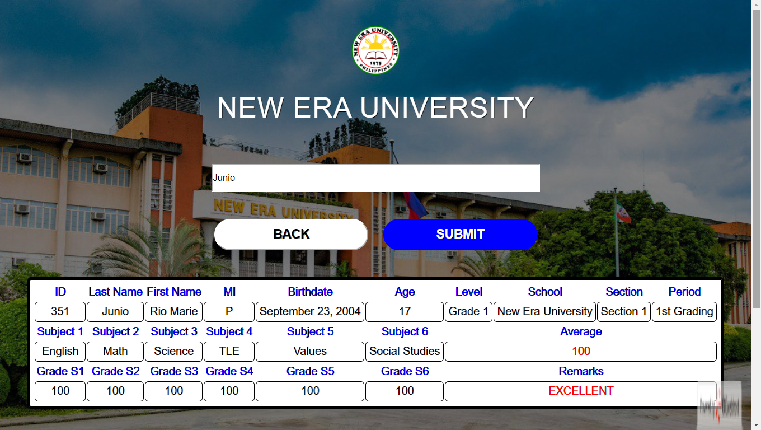The width and height of the screenshot is (761, 430).
Task: Click the New Era University seal logo
Action: [x=375, y=50]
